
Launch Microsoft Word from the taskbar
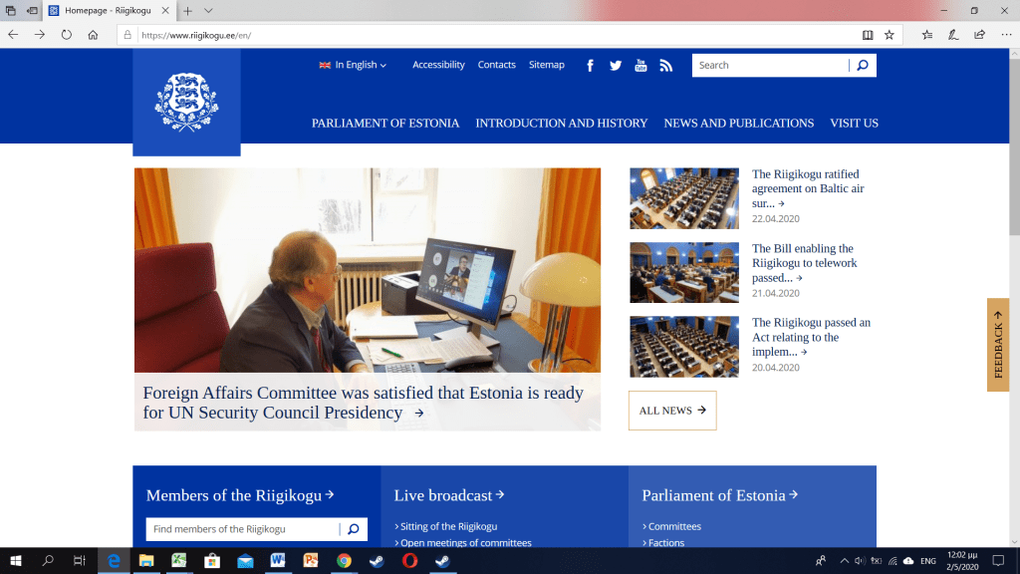[x=277, y=561]
